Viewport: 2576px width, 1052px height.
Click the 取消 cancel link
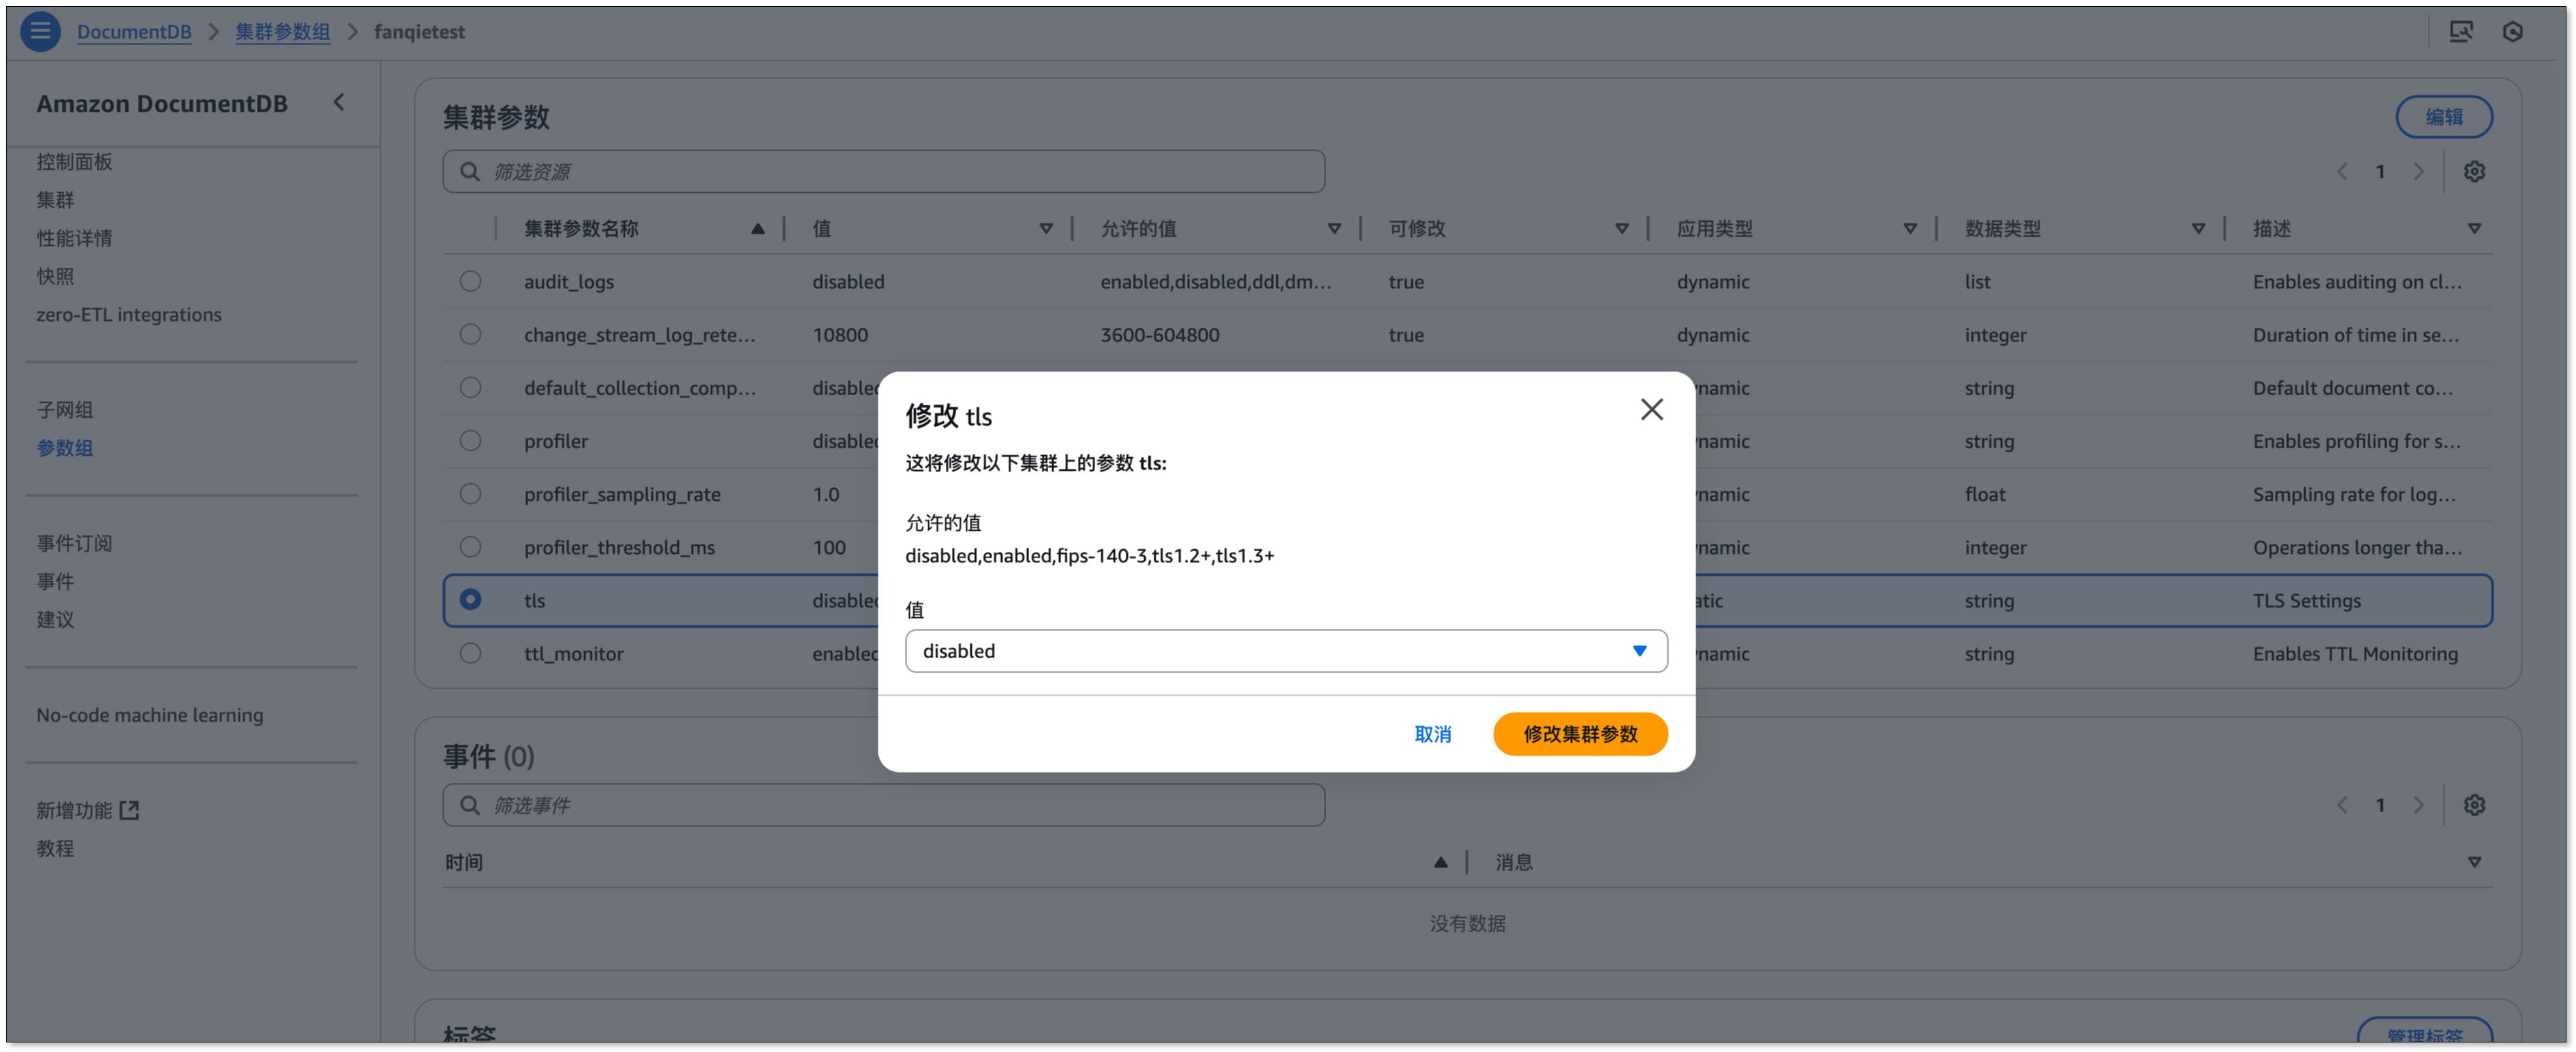1432,734
